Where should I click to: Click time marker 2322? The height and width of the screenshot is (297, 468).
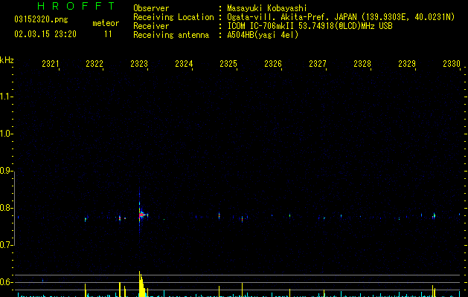(94, 64)
